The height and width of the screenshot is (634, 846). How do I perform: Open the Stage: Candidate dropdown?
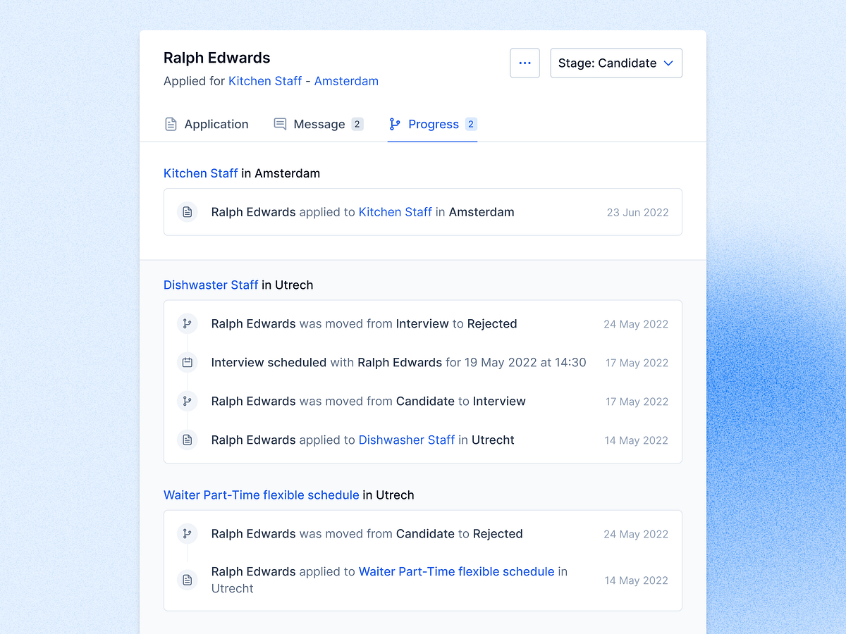(x=615, y=63)
